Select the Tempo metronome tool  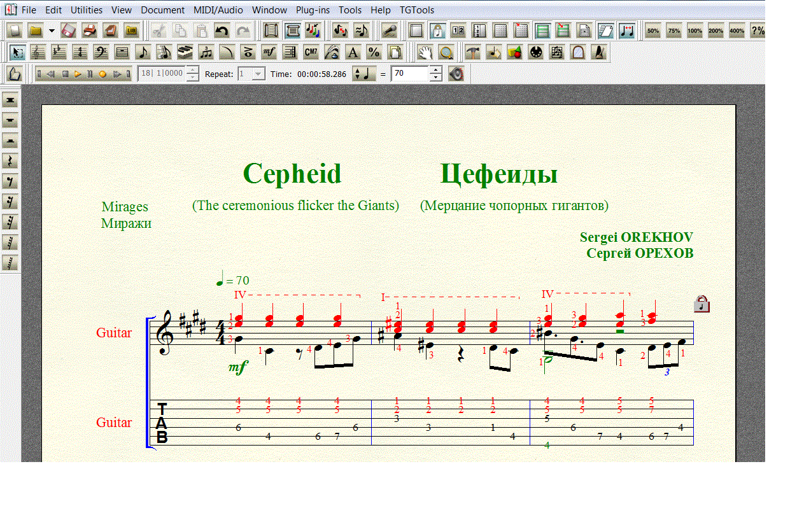click(599, 52)
